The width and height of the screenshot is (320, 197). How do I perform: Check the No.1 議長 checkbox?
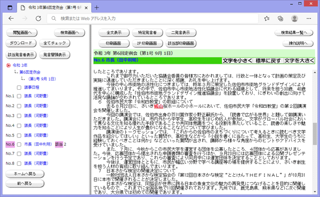point(19,96)
